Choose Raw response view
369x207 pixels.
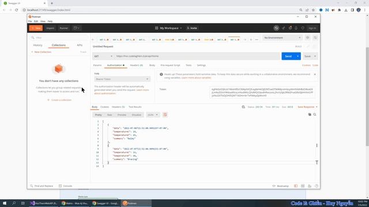(110, 115)
